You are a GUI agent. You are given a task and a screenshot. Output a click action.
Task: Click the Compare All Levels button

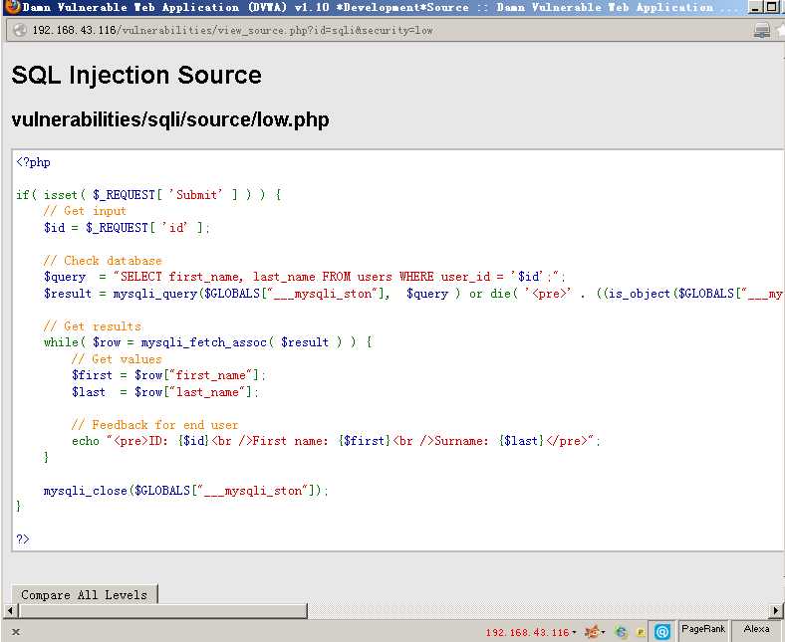click(84, 594)
